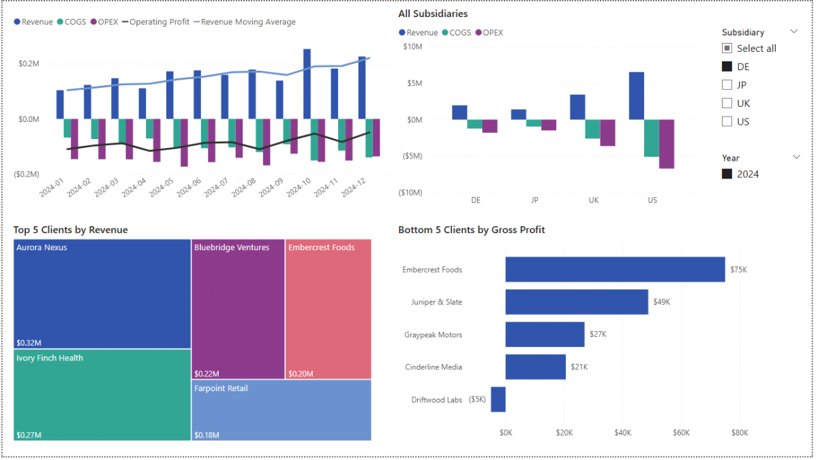Tick the US subsidiary checkbox
This screenshot has width=818, height=460.
pyautogui.click(x=727, y=121)
